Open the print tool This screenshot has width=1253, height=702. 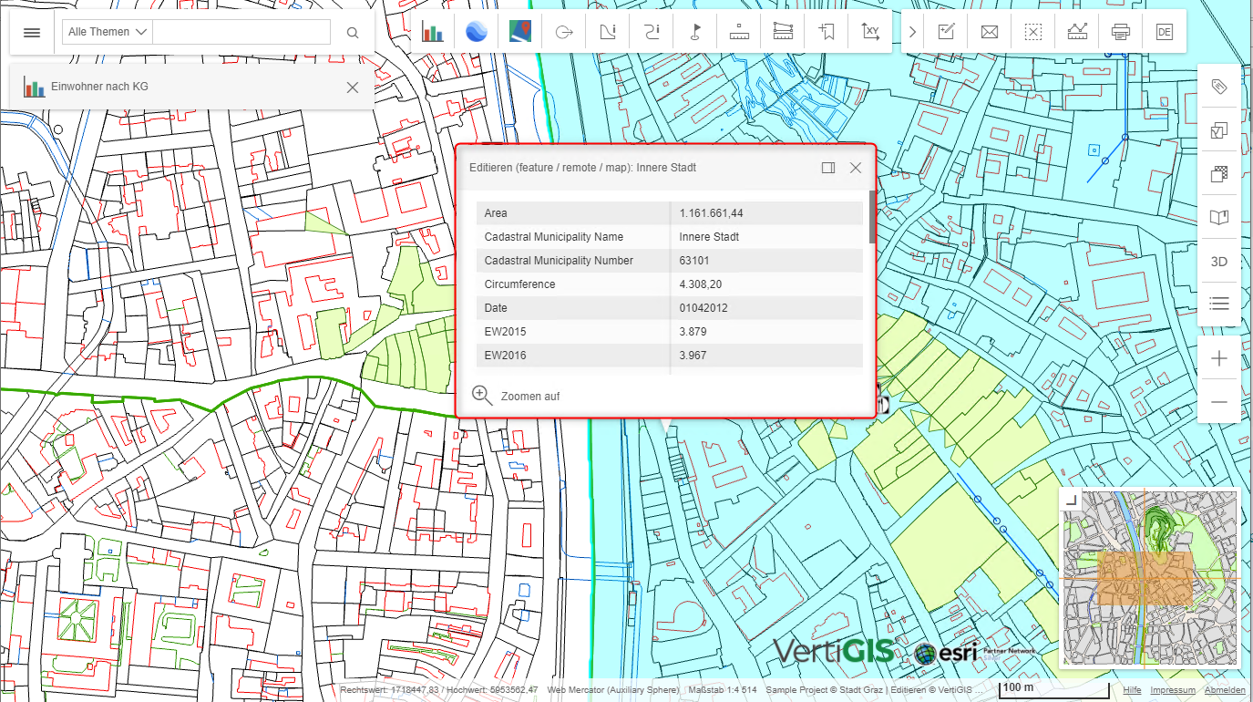tap(1120, 31)
